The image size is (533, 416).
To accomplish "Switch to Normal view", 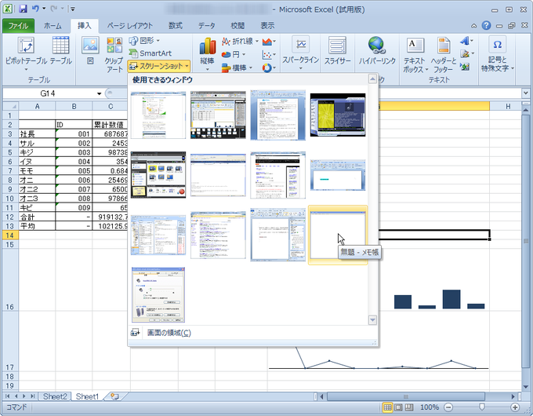I will (387, 407).
